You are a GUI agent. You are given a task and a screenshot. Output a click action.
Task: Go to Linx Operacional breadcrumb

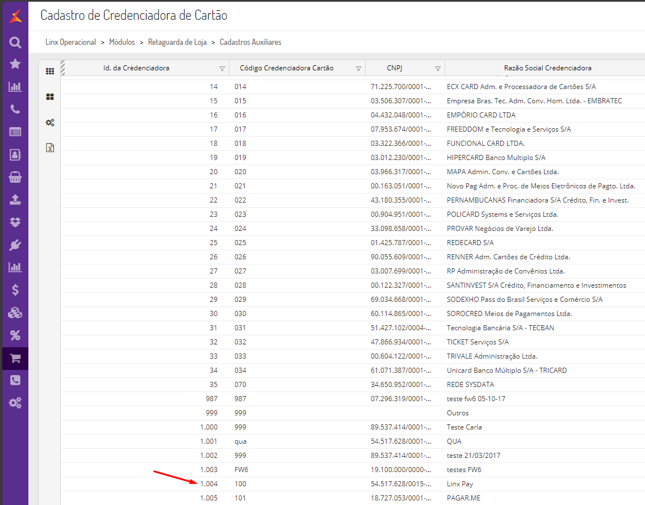coord(70,42)
